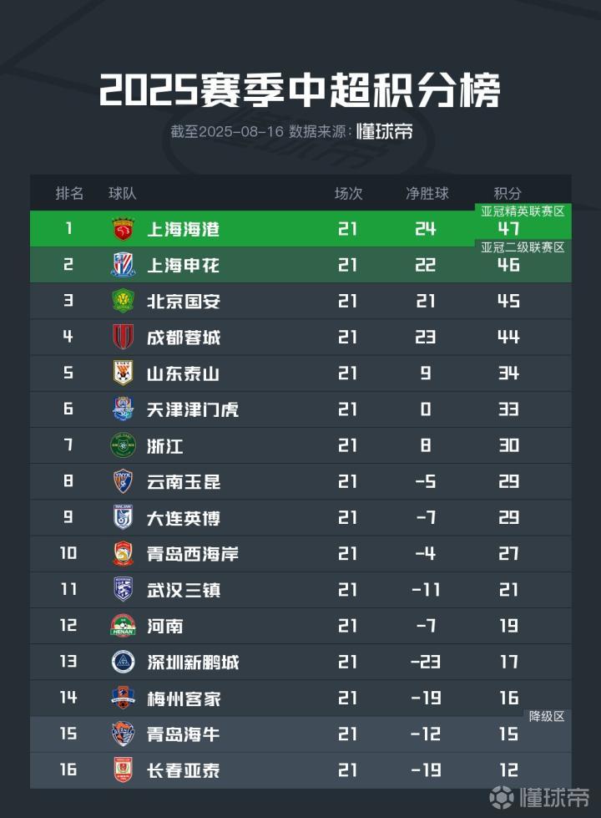The height and width of the screenshot is (818, 601).
Task: Tap the Shandong Taishan (山东泰山) team logo
Action: point(123,373)
